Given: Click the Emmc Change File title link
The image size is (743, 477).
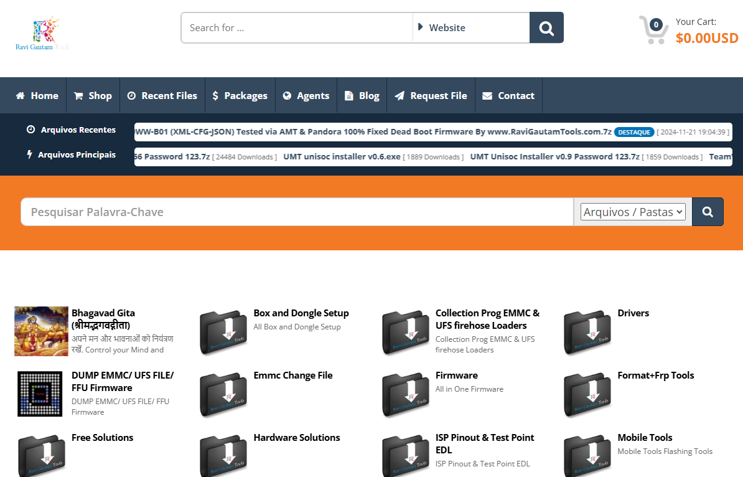Looking at the screenshot, I should point(293,375).
